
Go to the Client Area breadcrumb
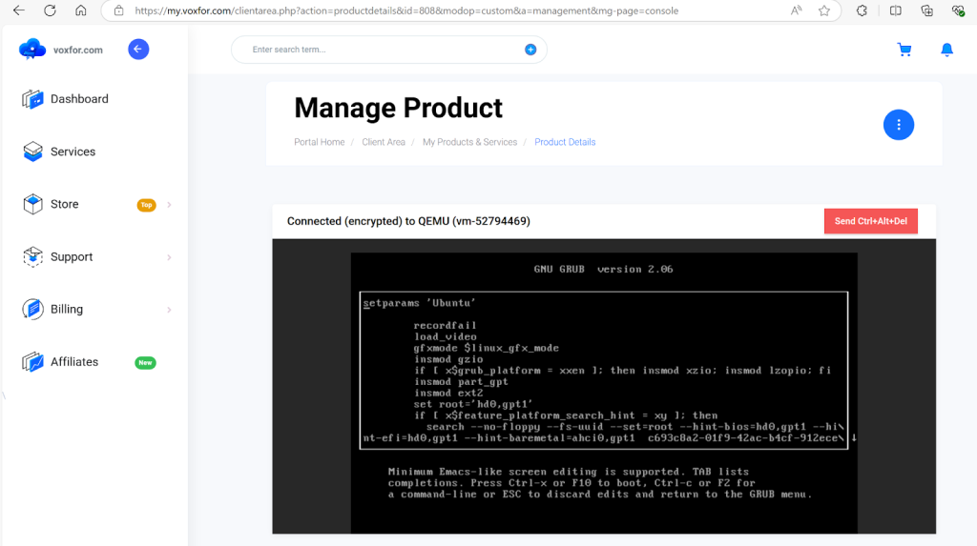pyautogui.click(x=384, y=142)
